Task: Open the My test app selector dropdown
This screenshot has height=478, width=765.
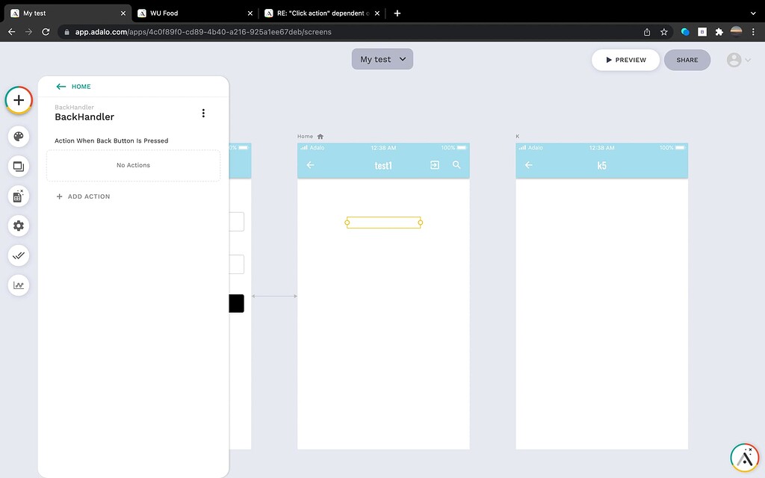Action: click(382, 59)
